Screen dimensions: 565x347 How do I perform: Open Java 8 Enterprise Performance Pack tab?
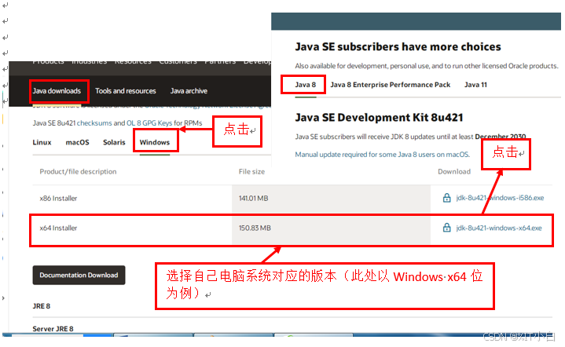[x=391, y=85]
